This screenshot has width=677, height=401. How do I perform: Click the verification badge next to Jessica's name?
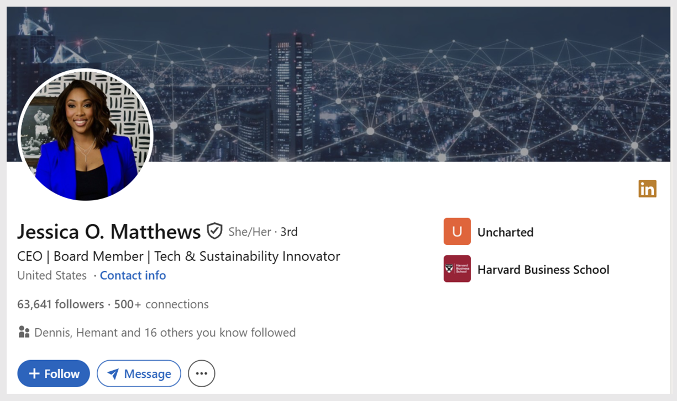[216, 230]
